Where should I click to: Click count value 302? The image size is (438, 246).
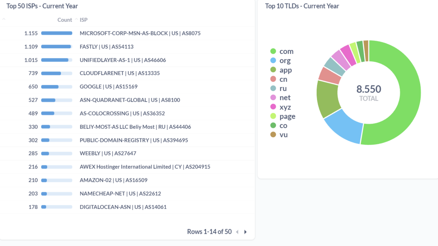[x=33, y=140]
